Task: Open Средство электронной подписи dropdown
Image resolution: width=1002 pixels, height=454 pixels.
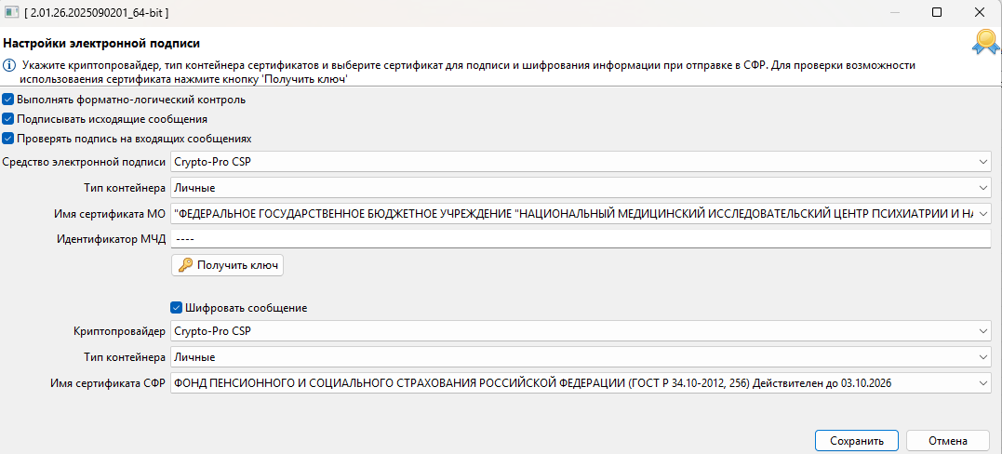Action: [x=984, y=163]
